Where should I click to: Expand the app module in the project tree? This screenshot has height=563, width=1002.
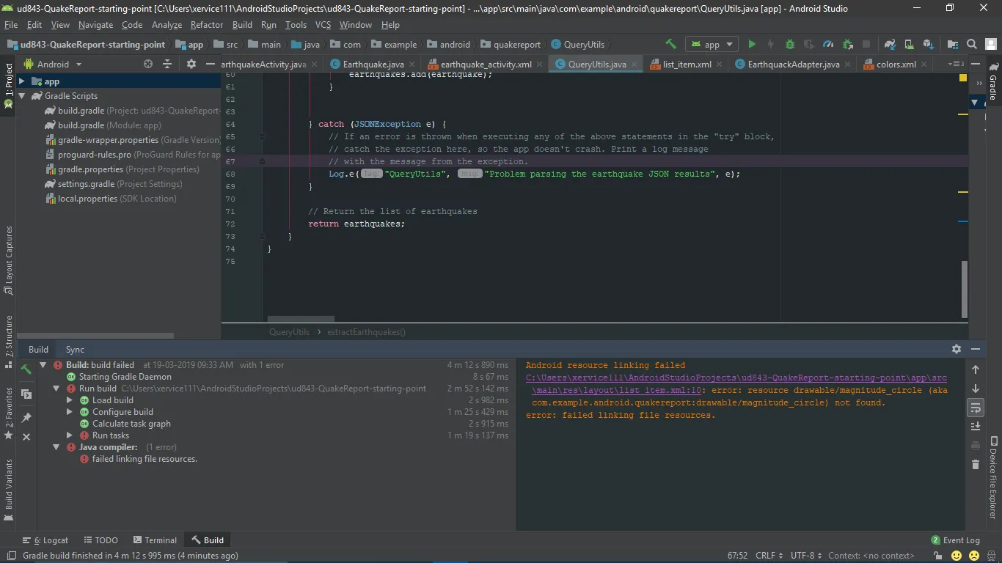22,81
